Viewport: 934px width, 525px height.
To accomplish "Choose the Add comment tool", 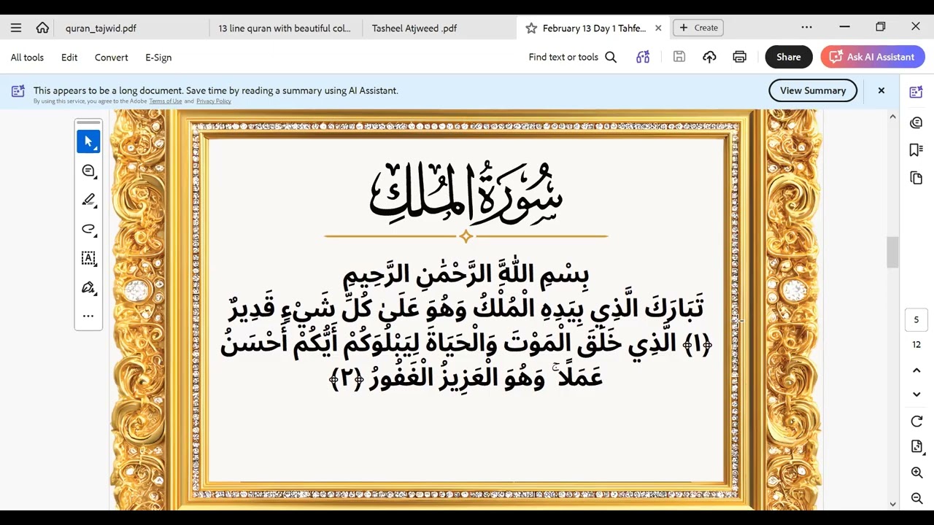I will coord(88,171).
